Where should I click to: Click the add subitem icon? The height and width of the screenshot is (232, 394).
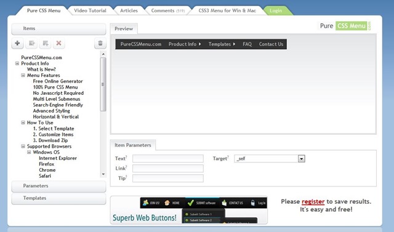[x=45, y=43]
